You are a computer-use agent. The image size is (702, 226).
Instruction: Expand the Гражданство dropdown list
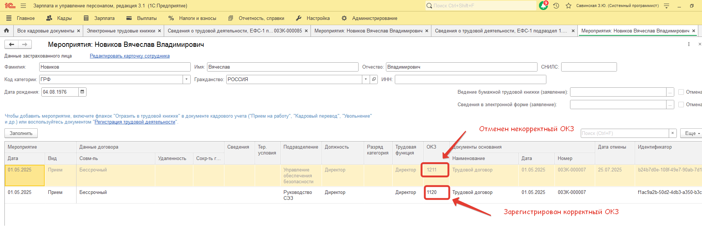tap(366, 80)
